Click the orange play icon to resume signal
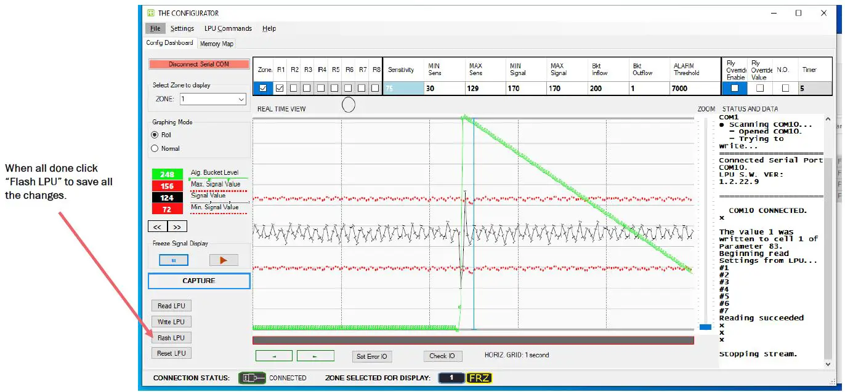Image resolution: width=845 pixels, height=392 pixels. pos(224,260)
